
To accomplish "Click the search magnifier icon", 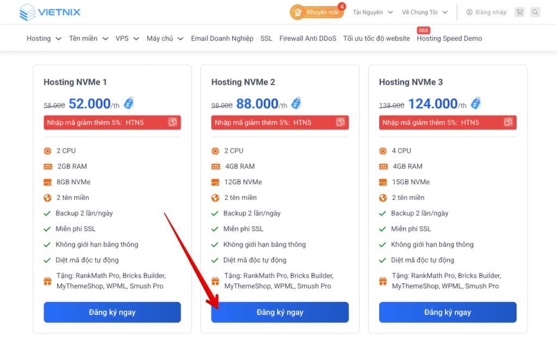I will click(x=535, y=12).
